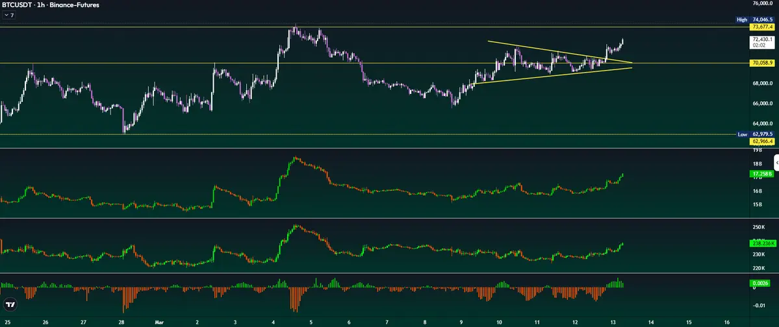Click the TradingView logo icon

(x=9, y=304)
